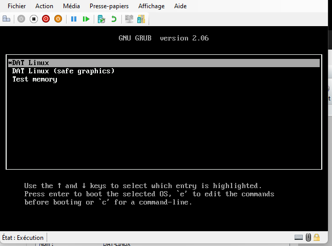Click the Enhanced session monitor icon
This screenshot has width=332, height=246.
(x=129, y=19)
